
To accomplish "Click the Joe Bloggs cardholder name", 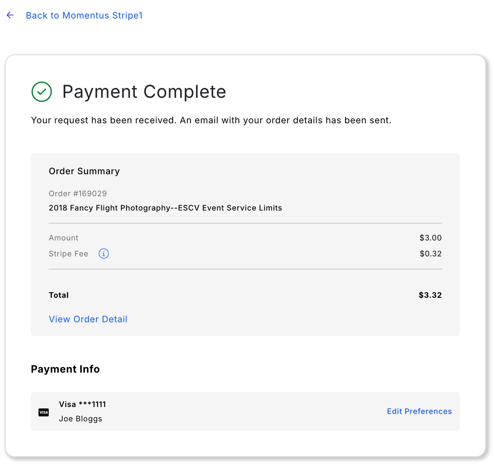I will point(81,419).
